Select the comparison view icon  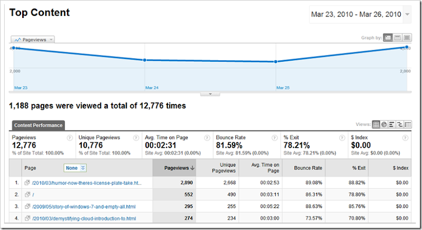pyautogui.click(x=400, y=124)
